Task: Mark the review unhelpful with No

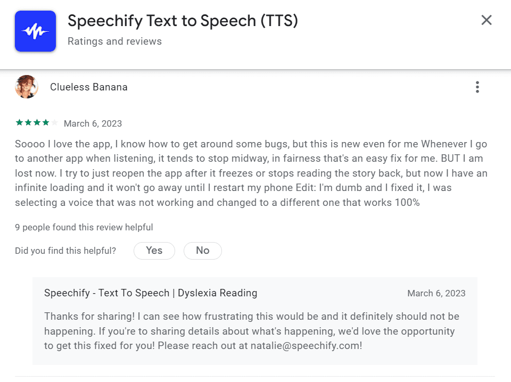Action: click(203, 251)
